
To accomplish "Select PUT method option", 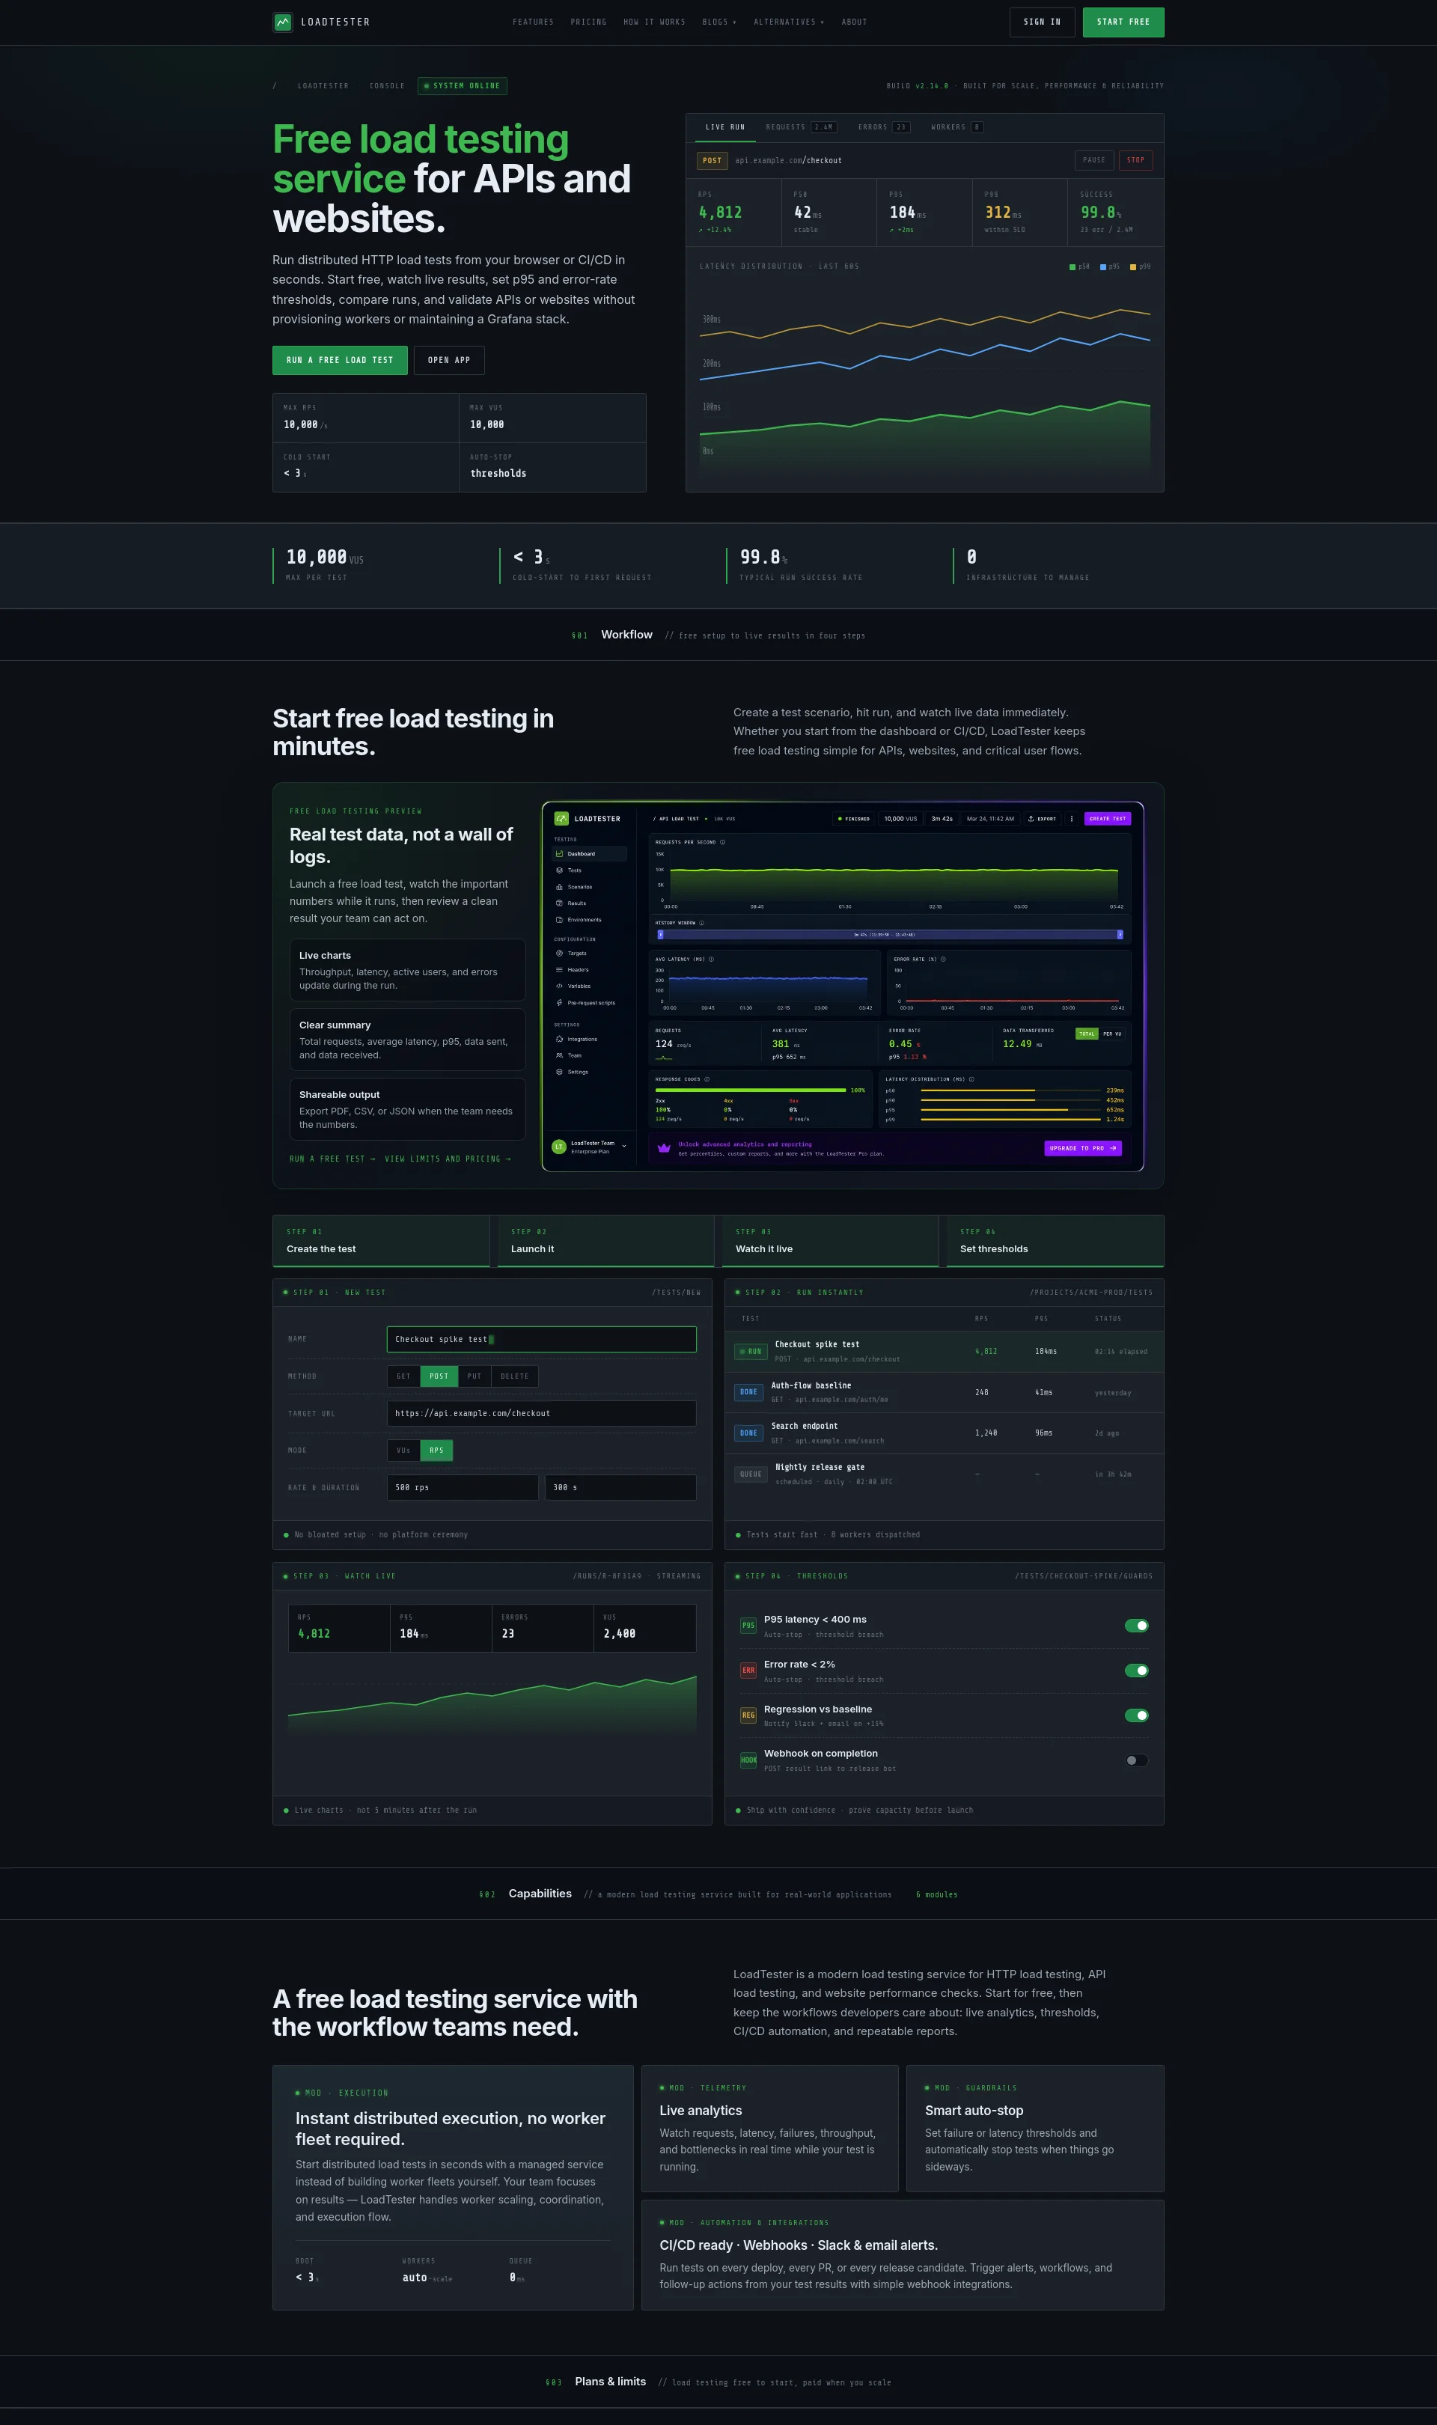I will (x=475, y=1376).
